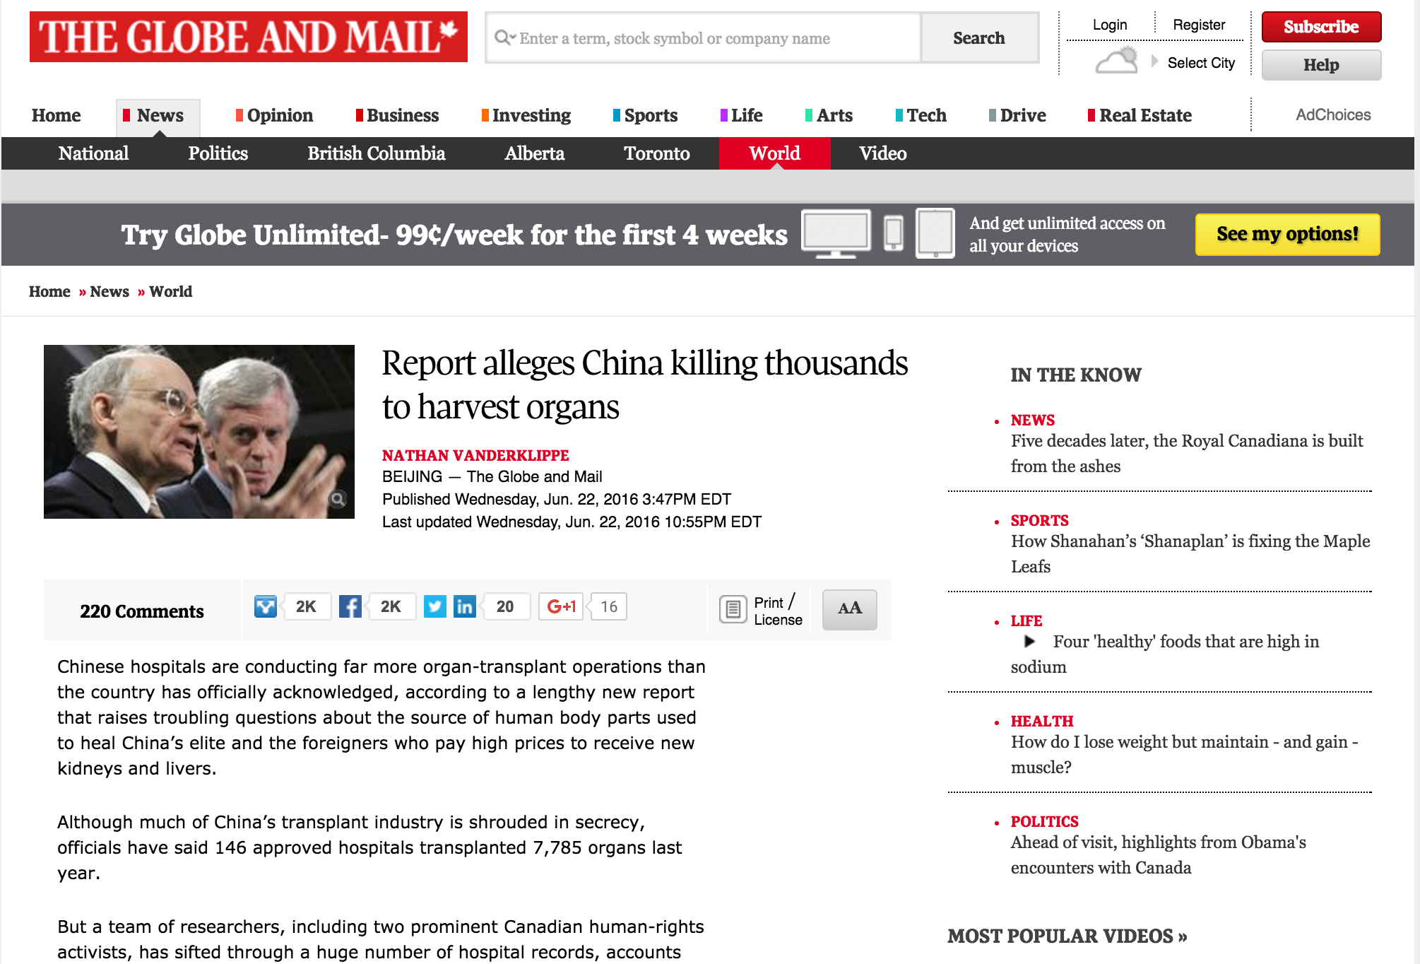Open the Life section

coord(742,115)
